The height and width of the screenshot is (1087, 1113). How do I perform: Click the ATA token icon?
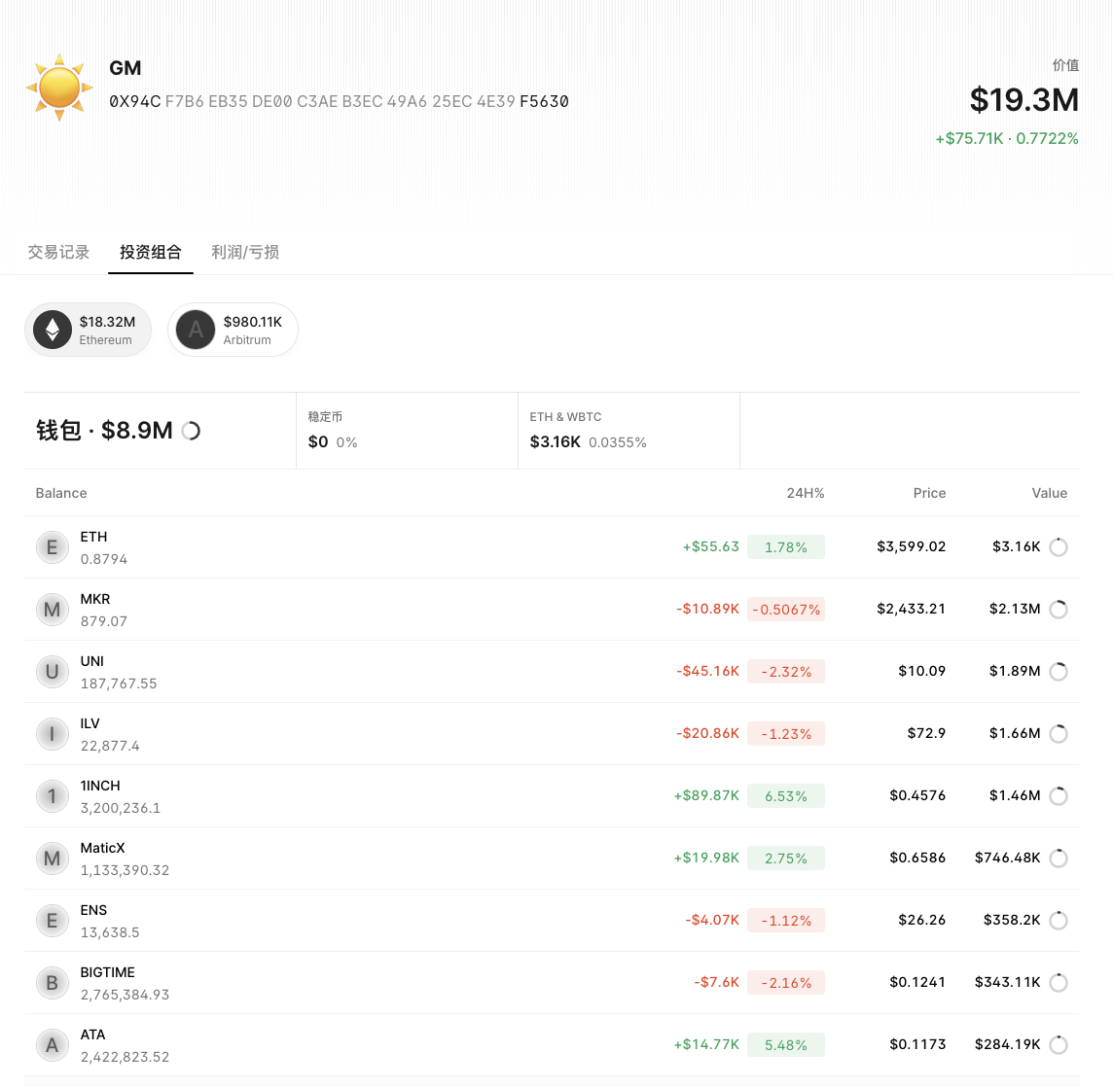point(53,1045)
